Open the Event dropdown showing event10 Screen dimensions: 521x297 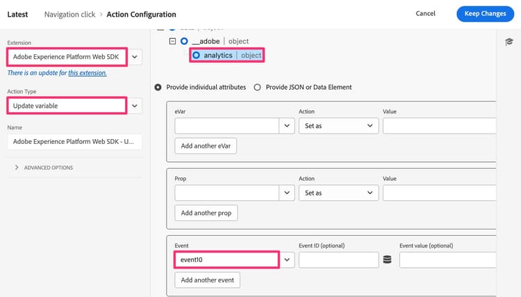pos(288,259)
